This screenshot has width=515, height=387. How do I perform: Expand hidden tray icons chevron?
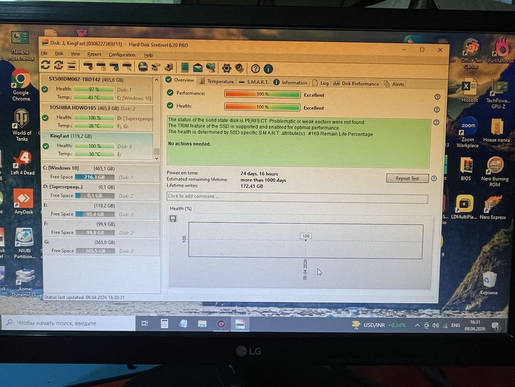click(x=417, y=326)
